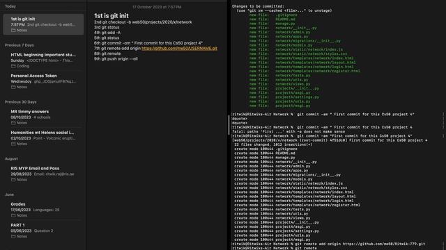
Task: Open the 'PART 1' note
Action: pyautogui.click(x=43, y=231)
